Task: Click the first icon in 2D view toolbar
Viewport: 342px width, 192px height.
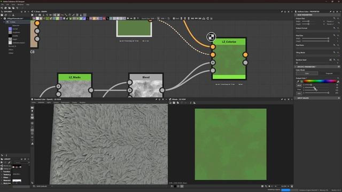Action: [170, 103]
